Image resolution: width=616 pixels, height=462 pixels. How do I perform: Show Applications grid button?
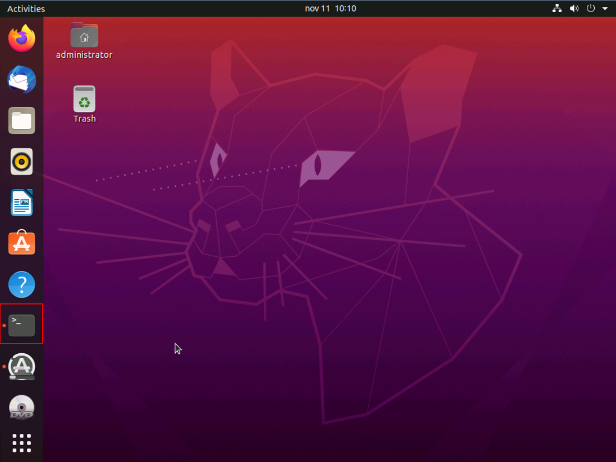pos(22,443)
